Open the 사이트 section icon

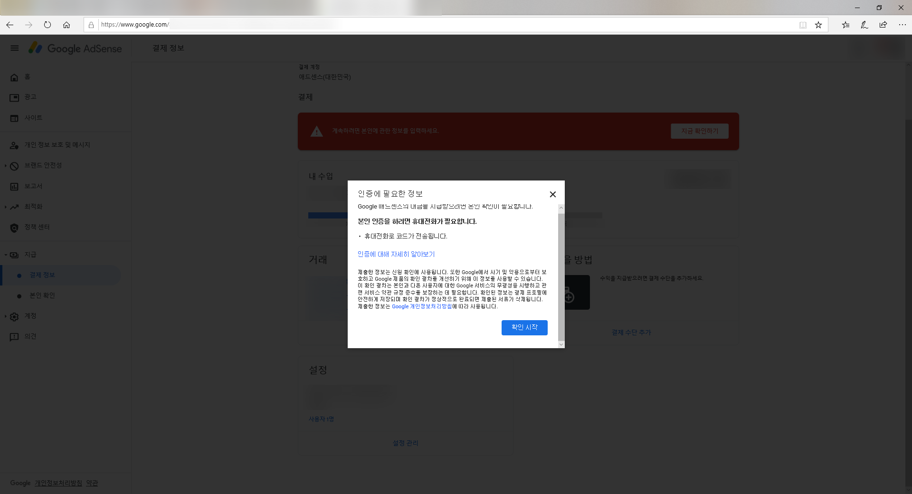pyautogui.click(x=14, y=118)
